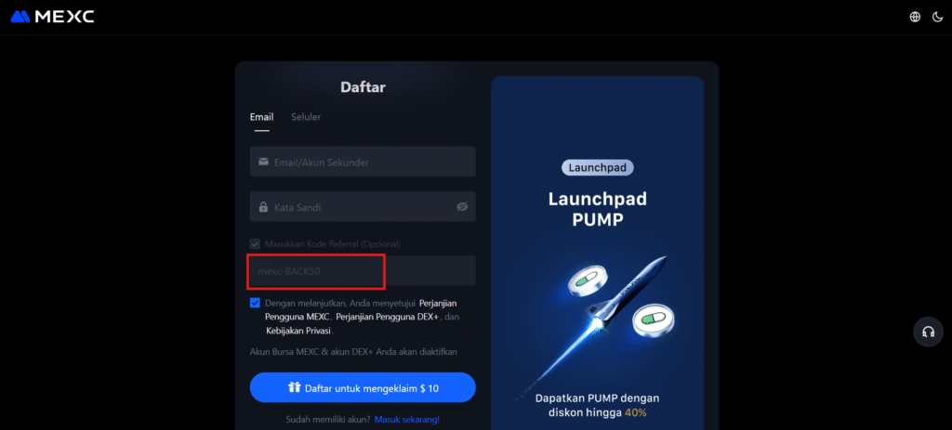The image size is (952, 430).
Task: Focus the Kata Sandi password field
Action: [x=363, y=207]
